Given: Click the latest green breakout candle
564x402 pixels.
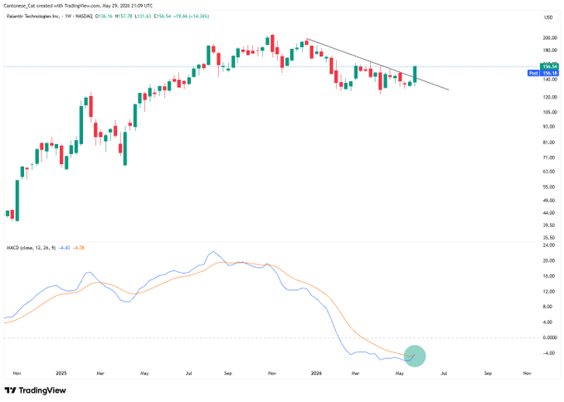Looking at the screenshot, I should [x=415, y=74].
